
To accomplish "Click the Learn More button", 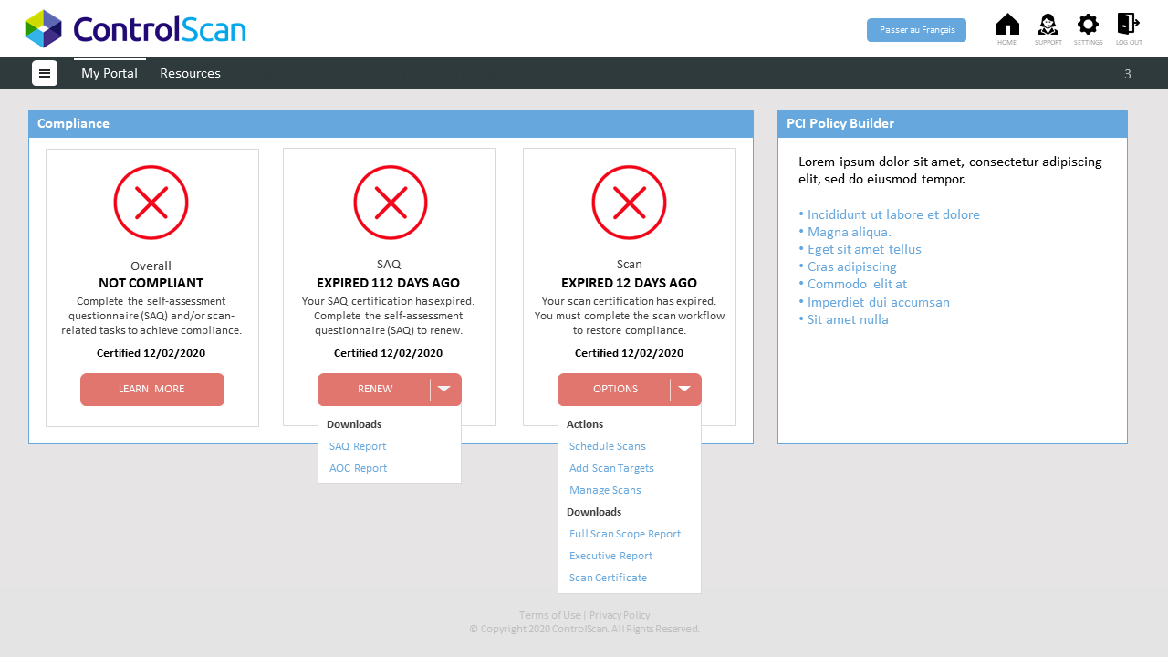I will (152, 390).
